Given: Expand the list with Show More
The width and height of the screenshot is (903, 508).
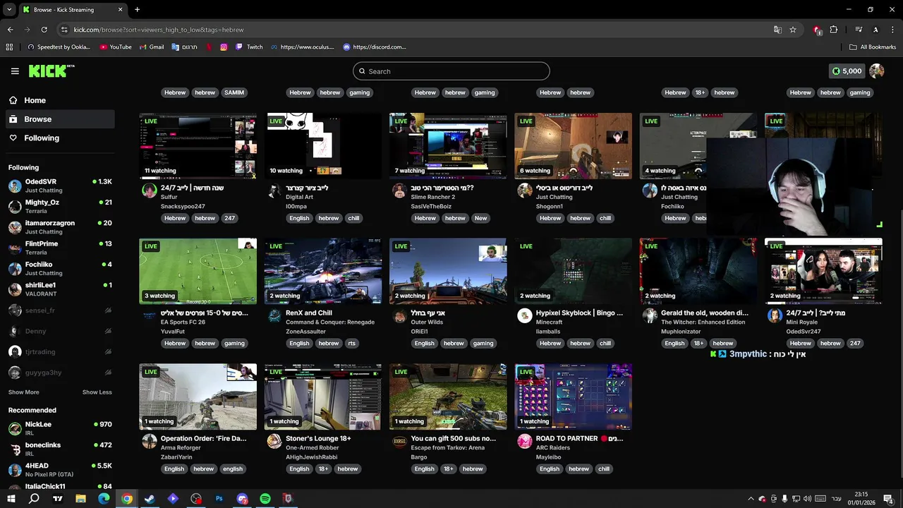Looking at the screenshot, I should pos(23,392).
